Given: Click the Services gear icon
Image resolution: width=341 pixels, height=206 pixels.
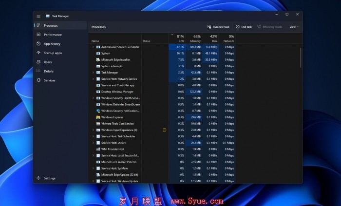Looking at the screenshot, I should 38,80.
